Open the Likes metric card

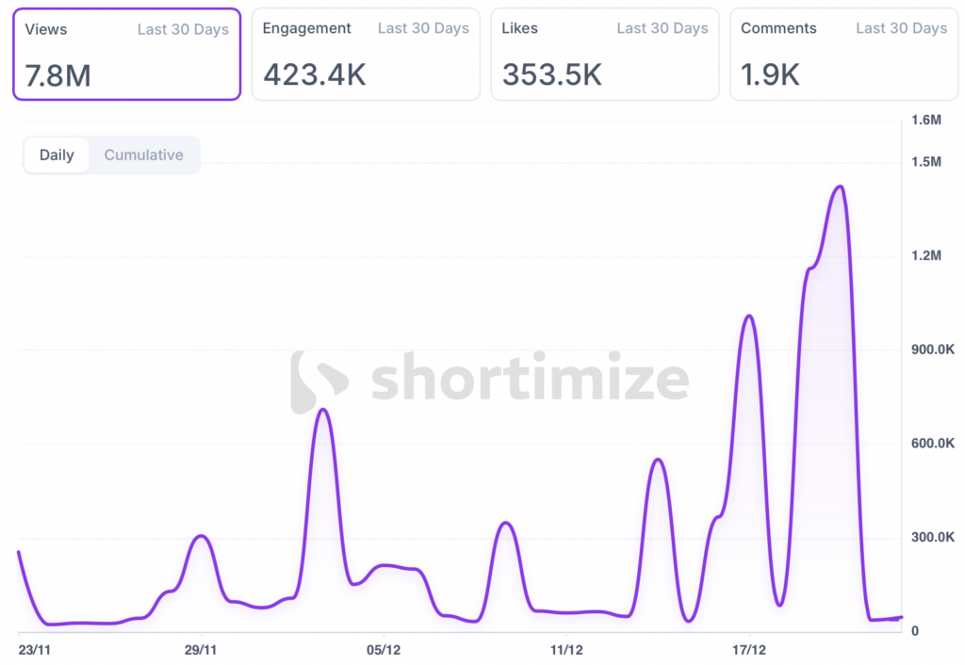pos(605,54)
